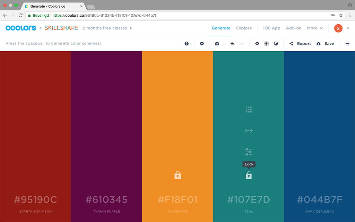Viewport: 355px width, 222px height.
Task: Click the camera icon to pick from image
Action: 217,44
